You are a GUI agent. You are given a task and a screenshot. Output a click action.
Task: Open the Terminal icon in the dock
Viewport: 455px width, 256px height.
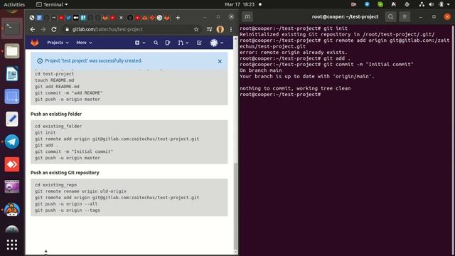[x=12, y=28]
